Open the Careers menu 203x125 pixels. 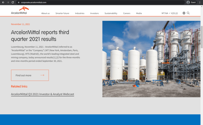pos(127,13)
